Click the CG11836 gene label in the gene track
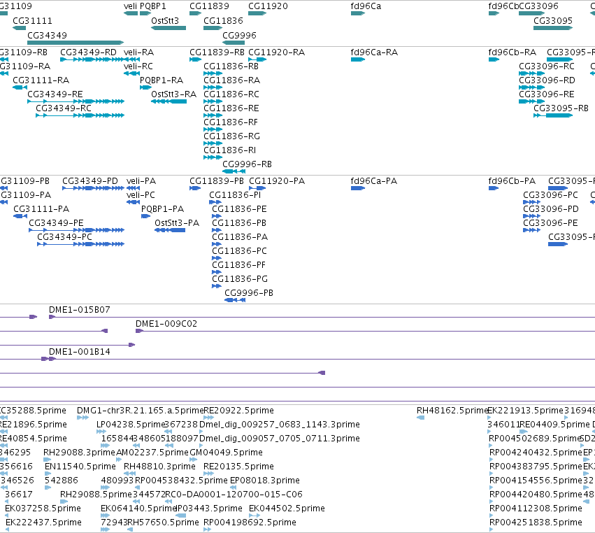 (x=223, y=21)
